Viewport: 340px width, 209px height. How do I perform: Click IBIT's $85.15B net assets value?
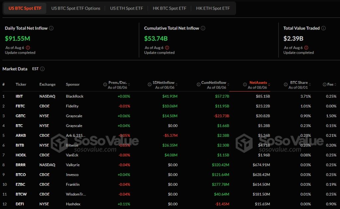pyautogui.click(x=263, y=96)
